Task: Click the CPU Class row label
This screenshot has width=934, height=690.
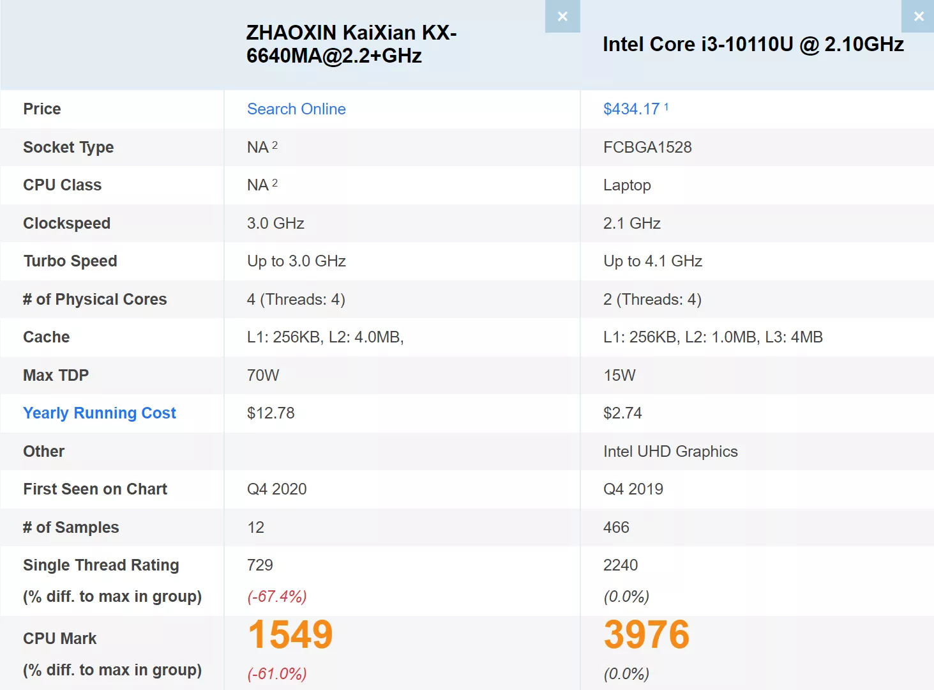Action: pyautogui.click(x=63, y=185)
